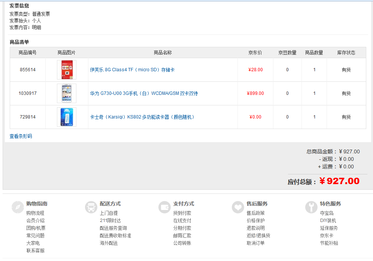Open the 价格保护 link
The height and width of the screenshot is (261, 373).
click(255, 220)
